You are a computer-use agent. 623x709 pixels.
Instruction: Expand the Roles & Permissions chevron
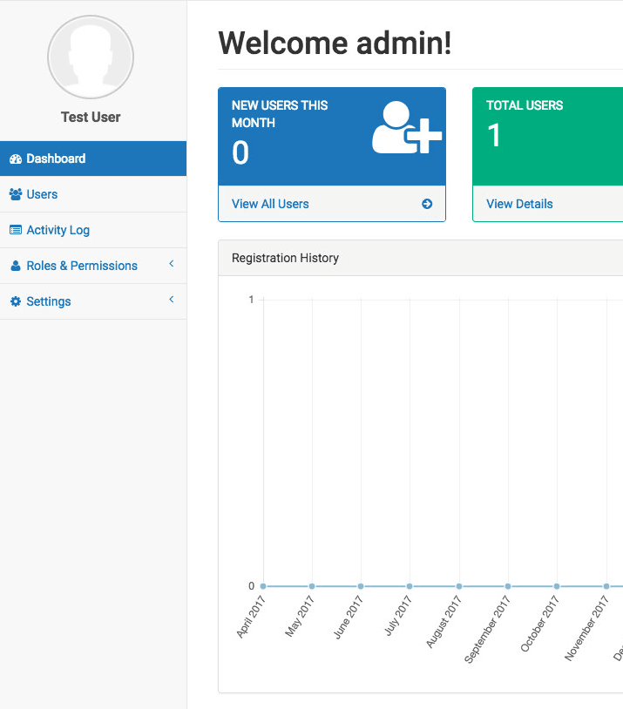(172, 264)
